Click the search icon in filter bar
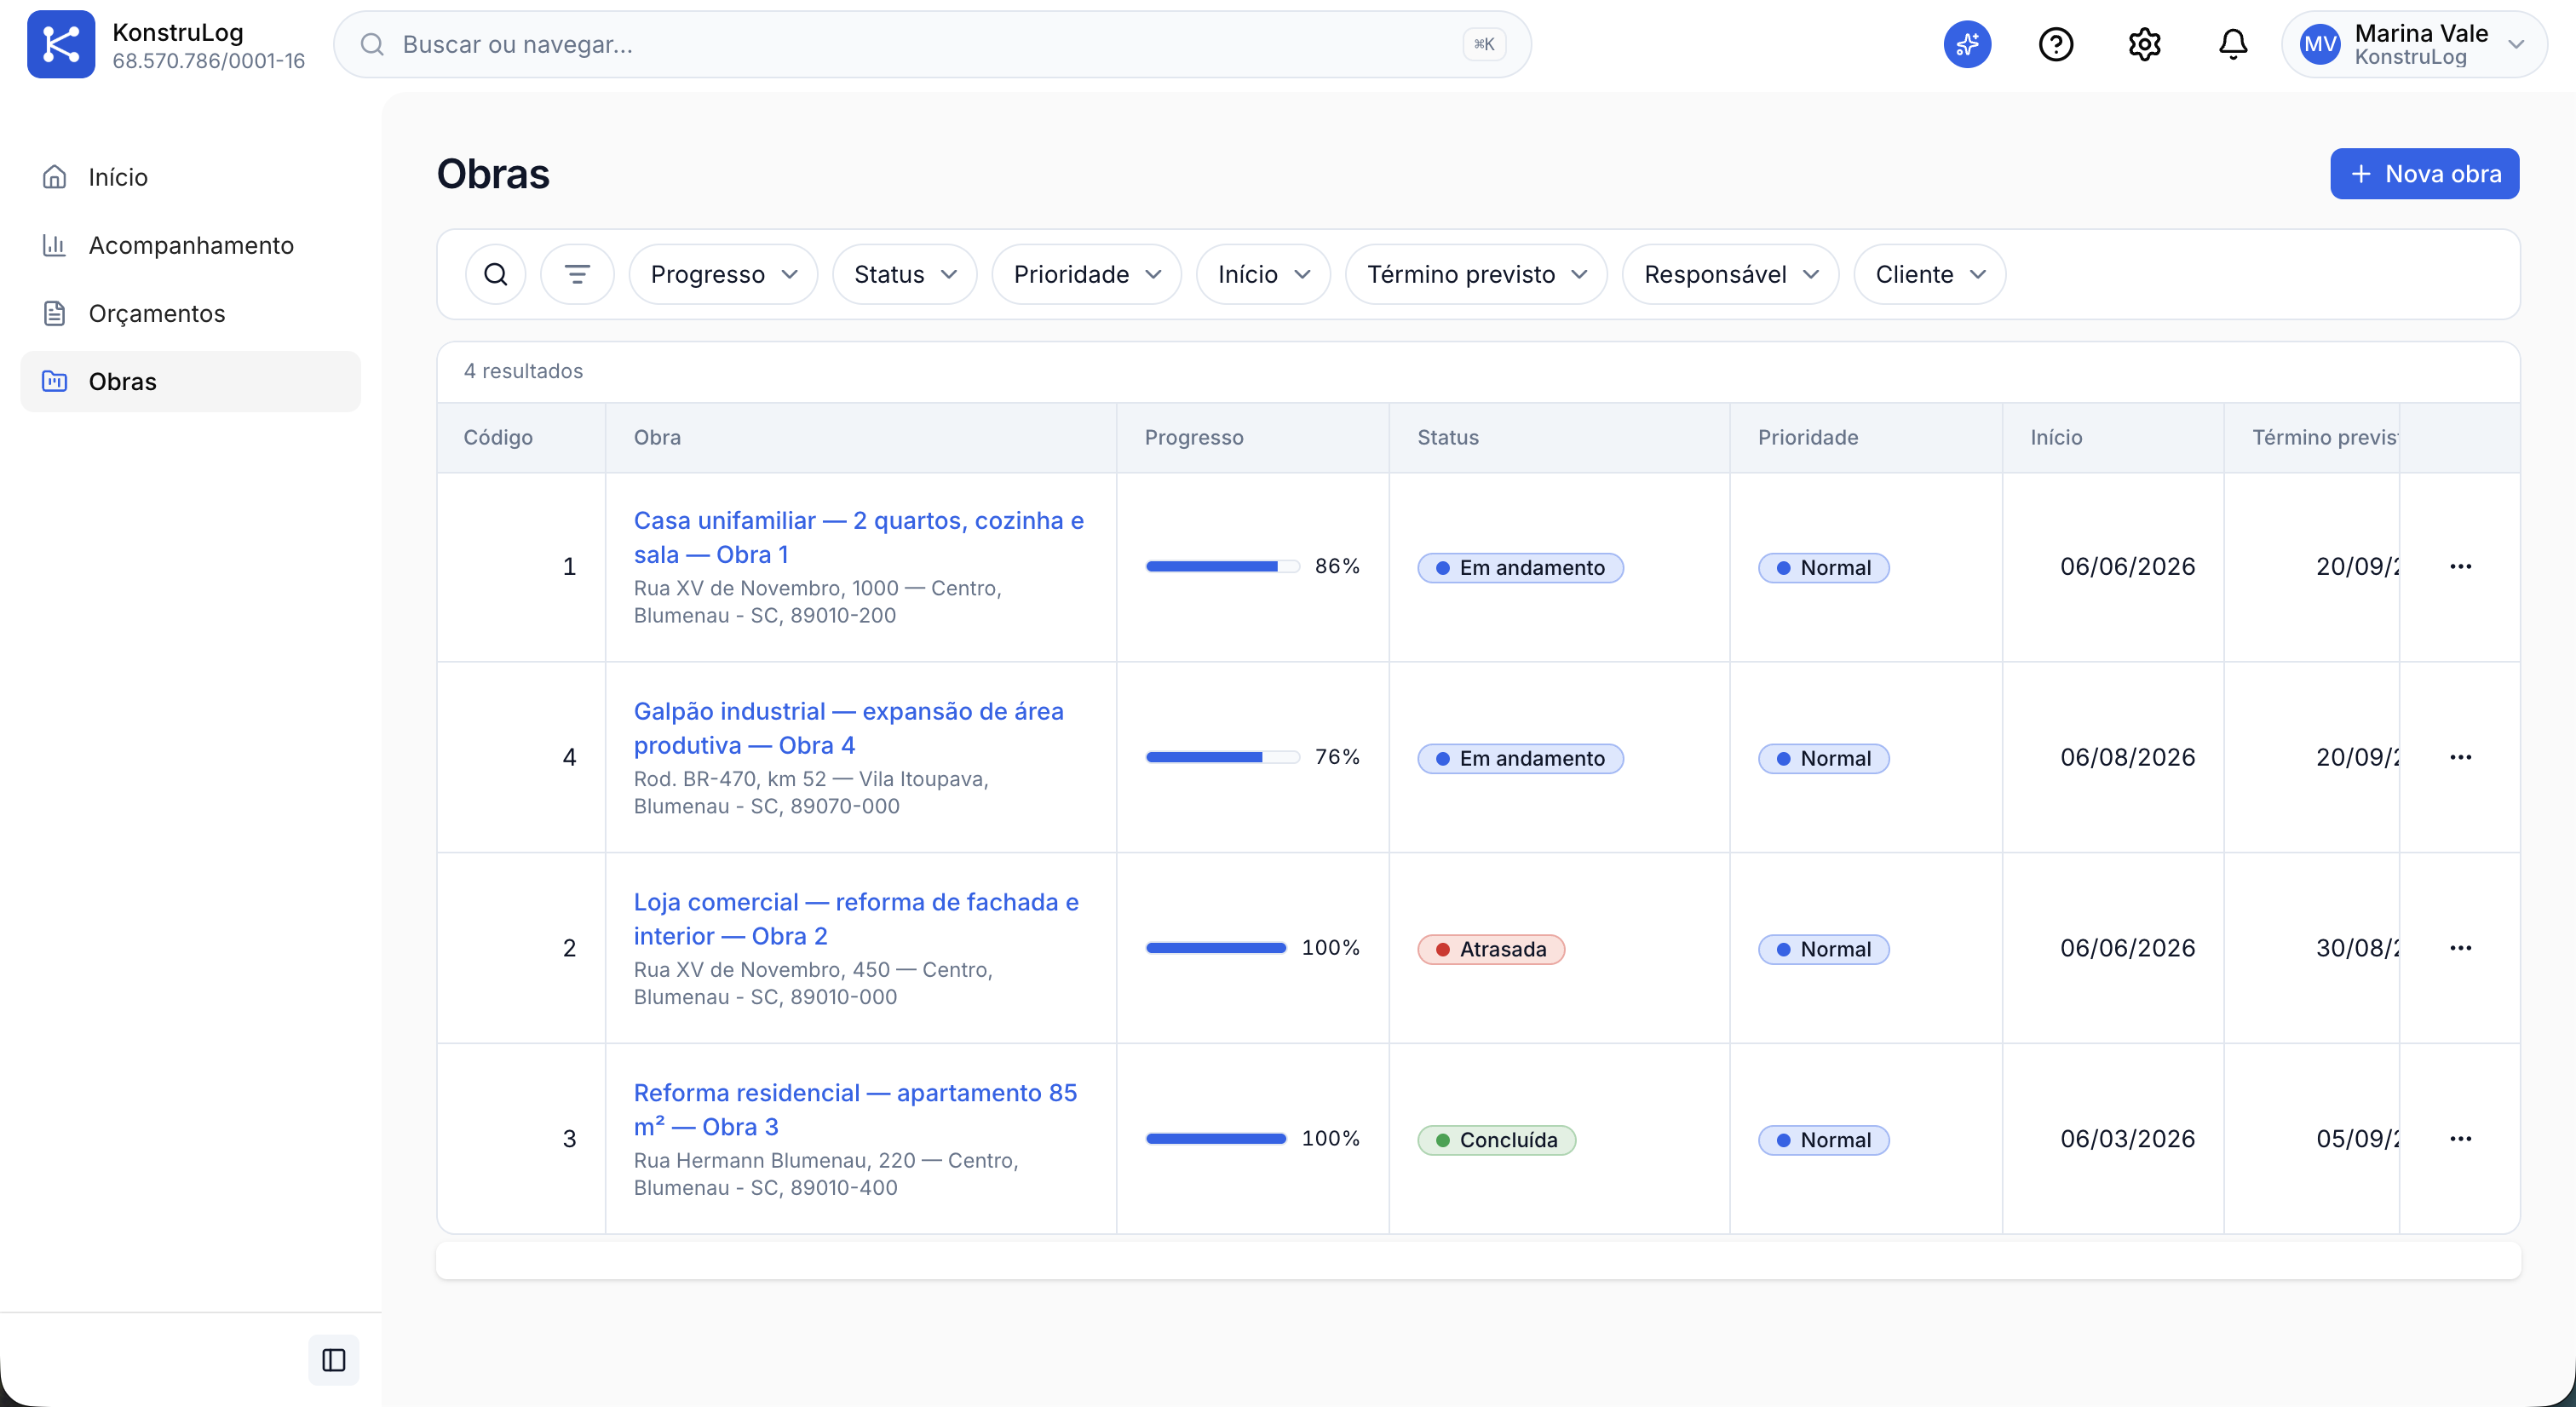Image resolution: width=2576 pixels, height=1407 pixels. [495, 274]
